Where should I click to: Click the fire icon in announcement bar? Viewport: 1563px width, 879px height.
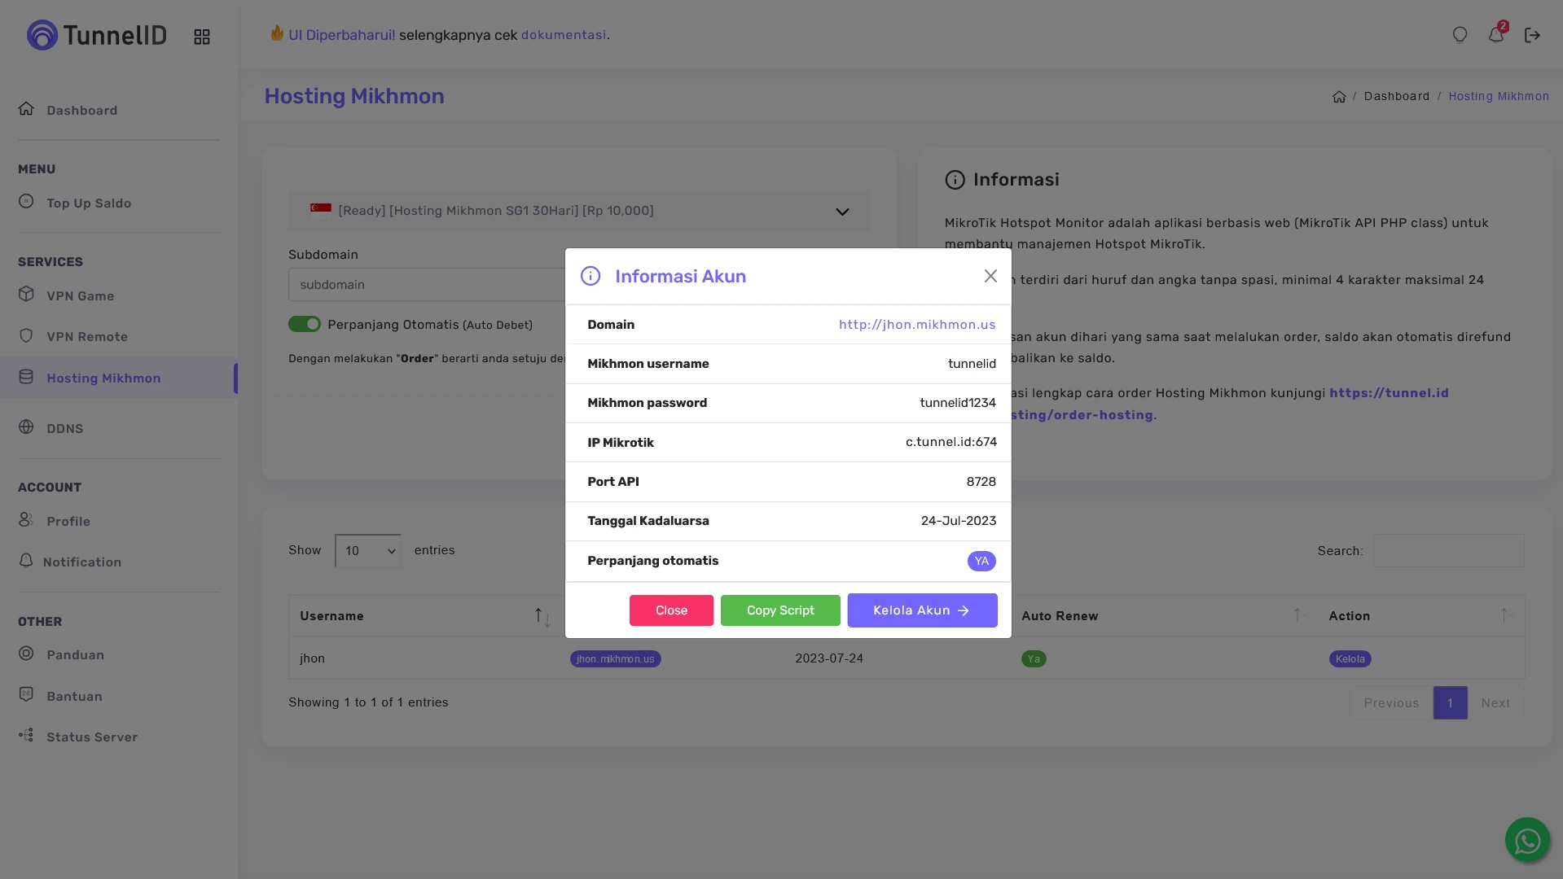[277, 33]
